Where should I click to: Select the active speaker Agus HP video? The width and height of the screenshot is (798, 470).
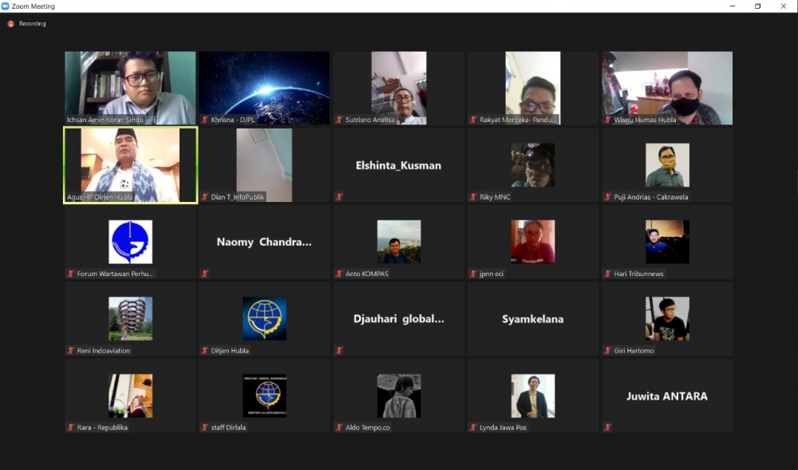tap(130, 165)
